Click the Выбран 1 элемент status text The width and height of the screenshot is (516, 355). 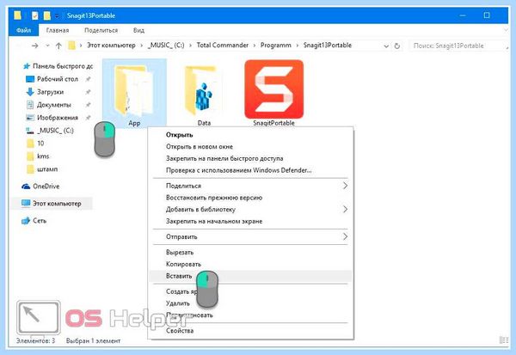click(93, 341)
